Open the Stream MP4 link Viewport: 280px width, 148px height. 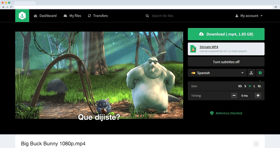click(x=209, y=47)
